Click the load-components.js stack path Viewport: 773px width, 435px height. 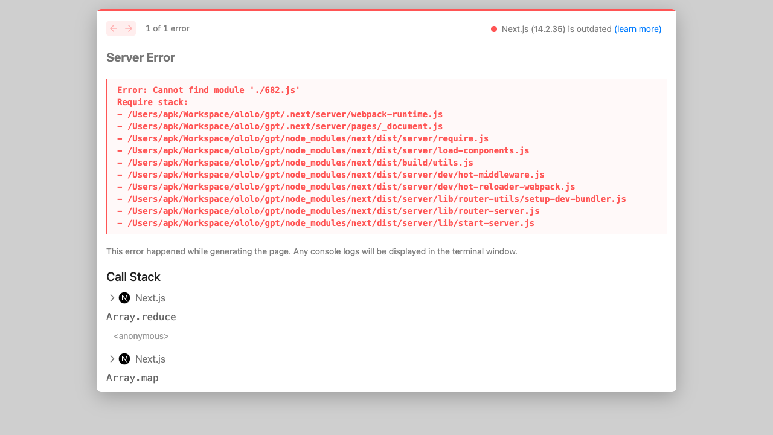(x=323, y=150)
